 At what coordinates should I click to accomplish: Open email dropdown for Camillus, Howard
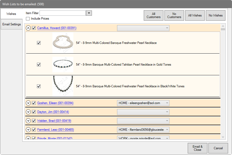[x=167, y=28]
